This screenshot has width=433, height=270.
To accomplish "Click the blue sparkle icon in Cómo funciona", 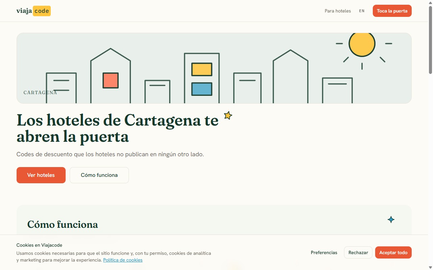I will click(x=391, y=220).
